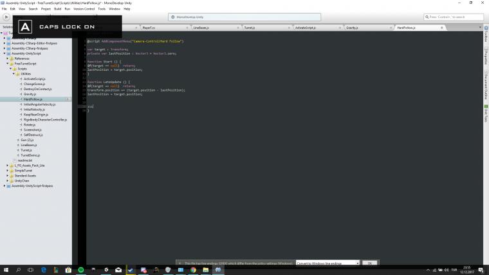
Task: Close the Gravity.js tab
Action: [x=391, y=28]
